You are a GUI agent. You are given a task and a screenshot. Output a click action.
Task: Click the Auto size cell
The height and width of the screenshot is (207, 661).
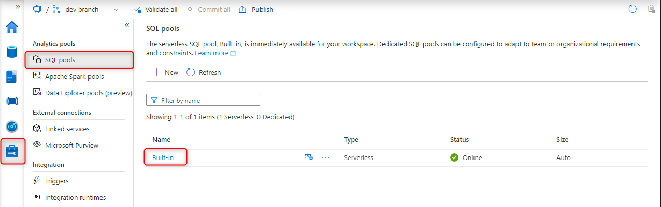(564, 157)
